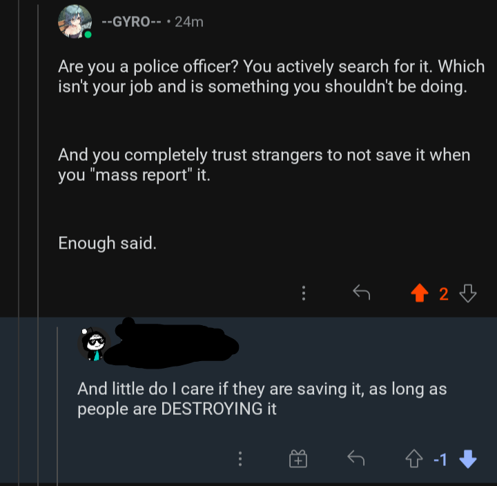Downvote the --GYRO-- comment
This screenshot has height=486, width=497.
click(x=468, y=294)
